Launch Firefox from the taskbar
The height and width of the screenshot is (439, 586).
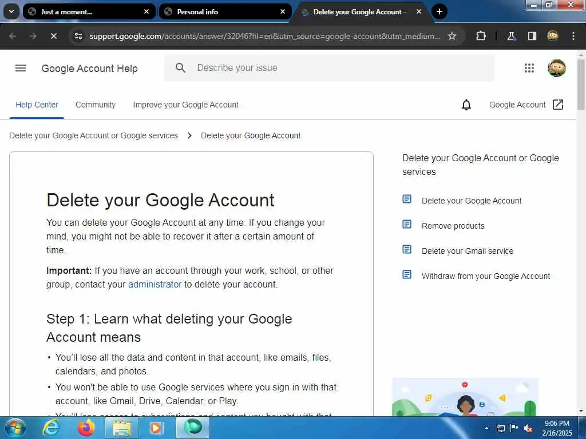[x=86, y=428]
